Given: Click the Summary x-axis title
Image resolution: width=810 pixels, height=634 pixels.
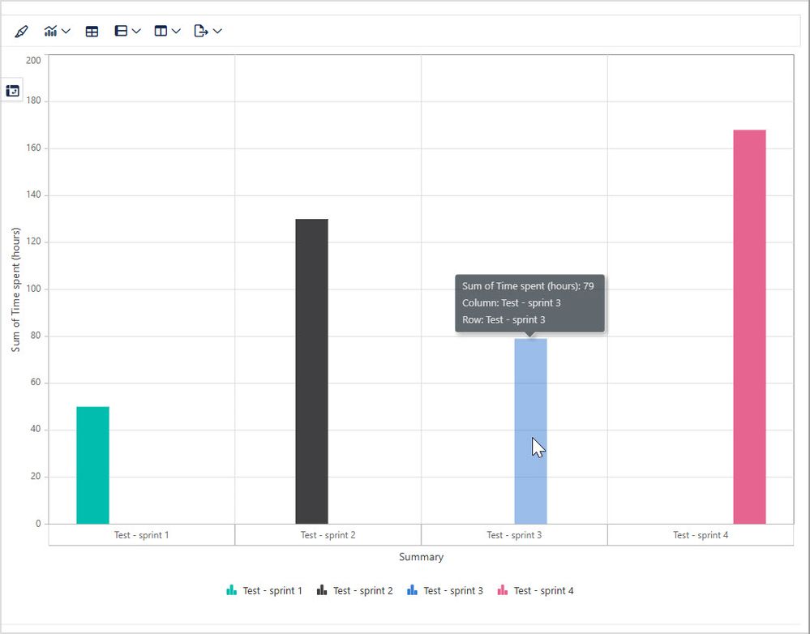Looking at the screenshot, I should (x=421, y=557).
